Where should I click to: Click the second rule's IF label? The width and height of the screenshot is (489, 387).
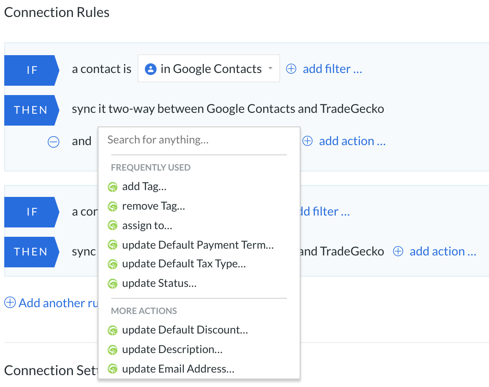tap(31, 212)
